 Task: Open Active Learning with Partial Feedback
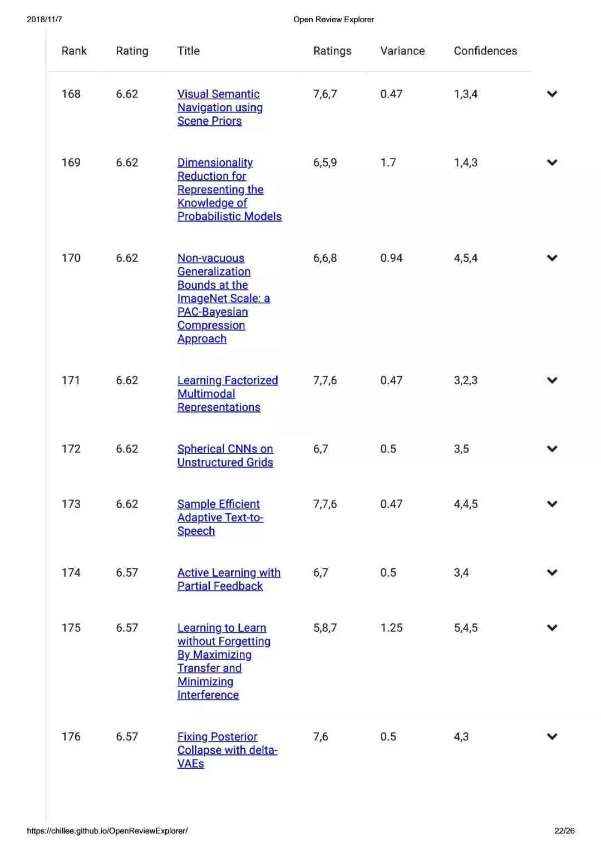(x=229, y=579)
